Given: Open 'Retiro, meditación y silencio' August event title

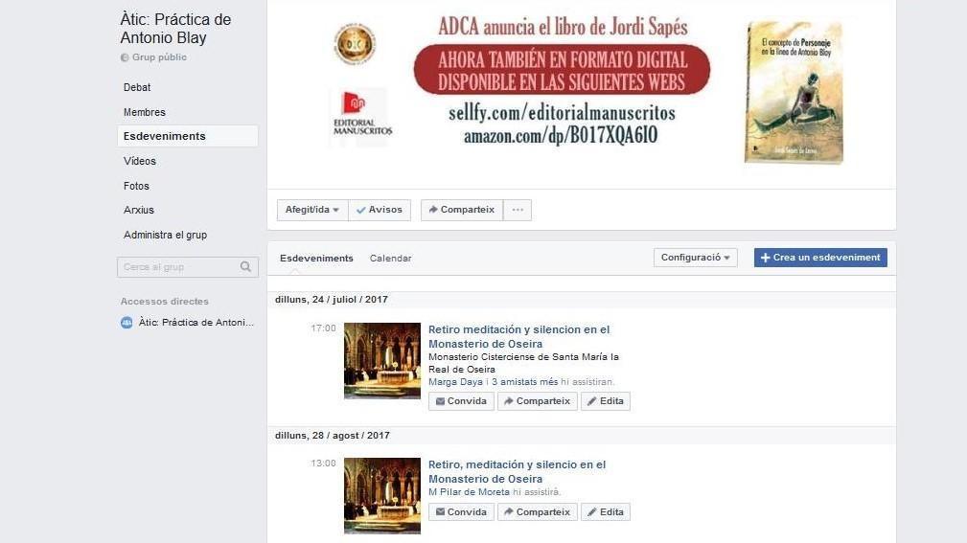Looking at the screenshot, I should tap(517, 471).
